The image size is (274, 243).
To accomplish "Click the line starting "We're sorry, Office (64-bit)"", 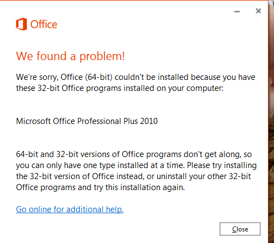I will (x=136, y=77).
